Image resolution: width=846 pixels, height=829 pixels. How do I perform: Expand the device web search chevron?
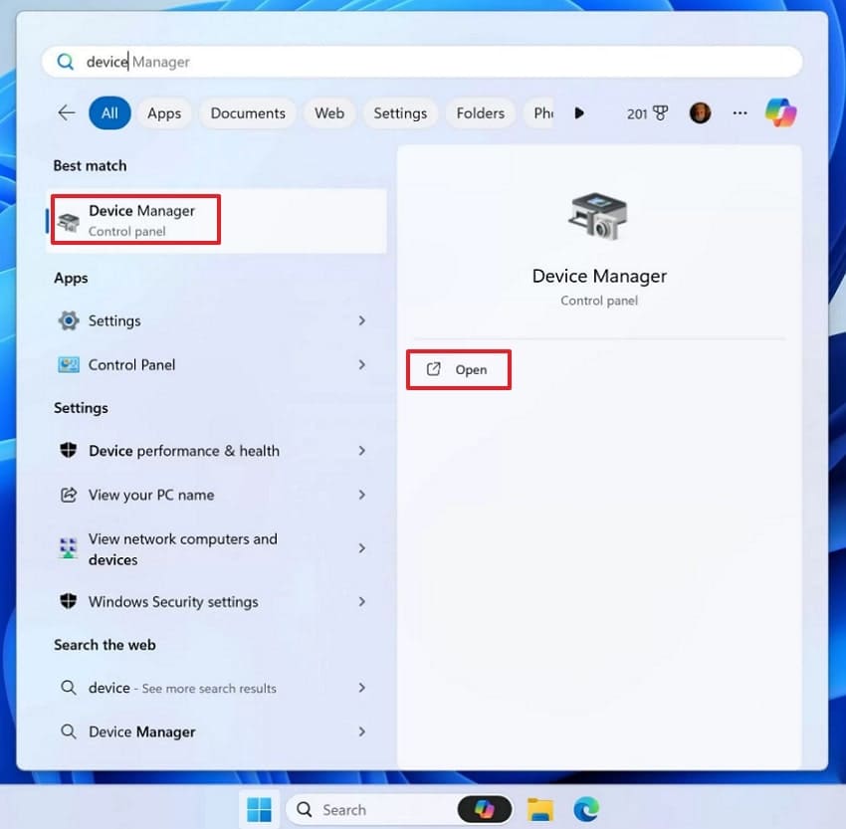click(x=361, y=687)
